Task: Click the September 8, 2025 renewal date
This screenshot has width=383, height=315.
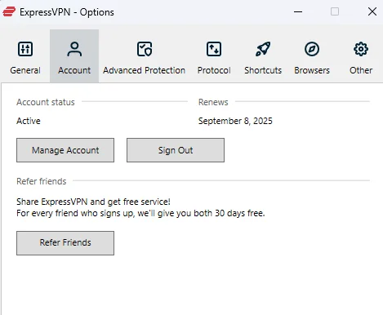Action: 235,121
